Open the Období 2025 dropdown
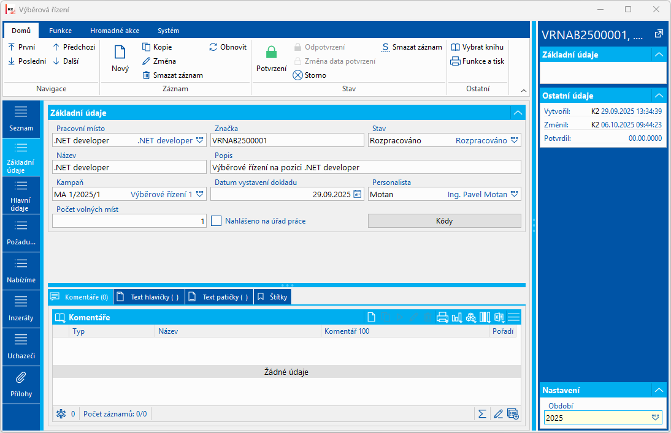 click(x=655, y=418)
